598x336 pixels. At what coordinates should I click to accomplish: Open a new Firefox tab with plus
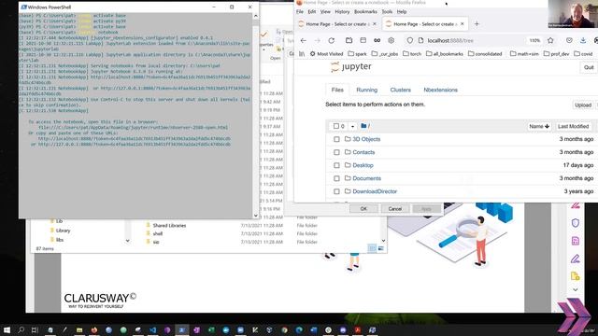[477, 24]
